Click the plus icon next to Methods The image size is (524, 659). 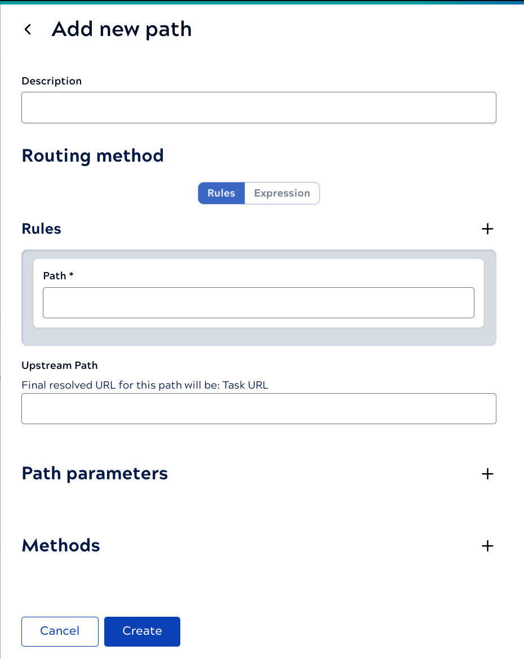(487, 546)
